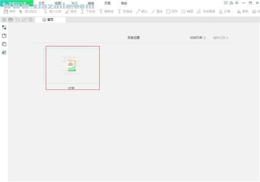Open the settings gear icon in title bar
The image size is (260, 182).
click(x=237, y=3)
